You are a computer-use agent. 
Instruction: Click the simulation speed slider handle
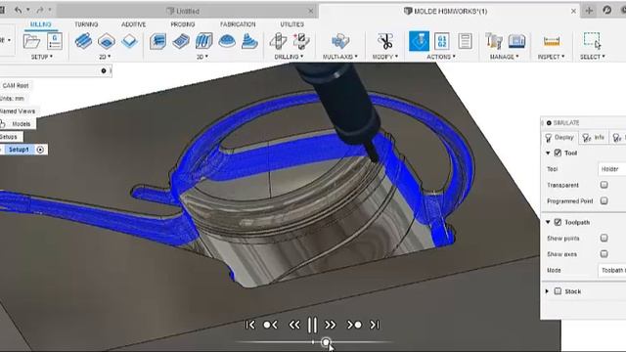[326, 342]
